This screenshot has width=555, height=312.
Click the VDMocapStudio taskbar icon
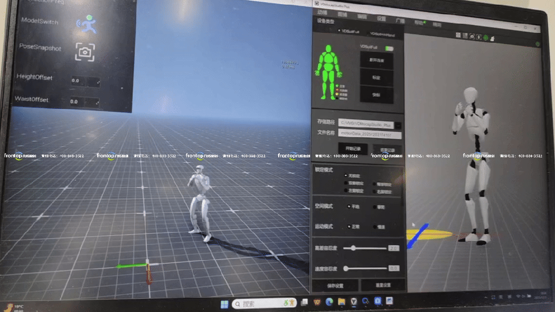coord(353,301)
